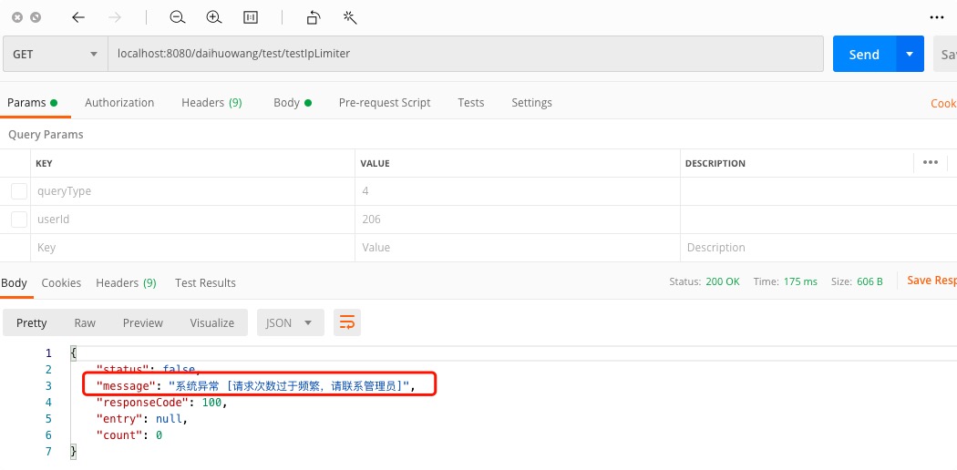Click the Save Response link

pos(931,281)
